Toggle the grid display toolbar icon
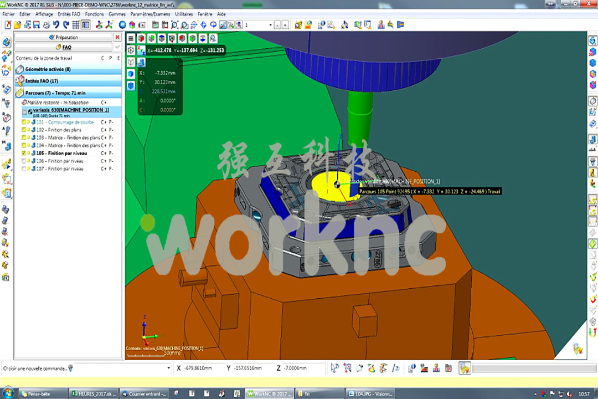This screenshot has width=598, height=399. tap(76, 25)
